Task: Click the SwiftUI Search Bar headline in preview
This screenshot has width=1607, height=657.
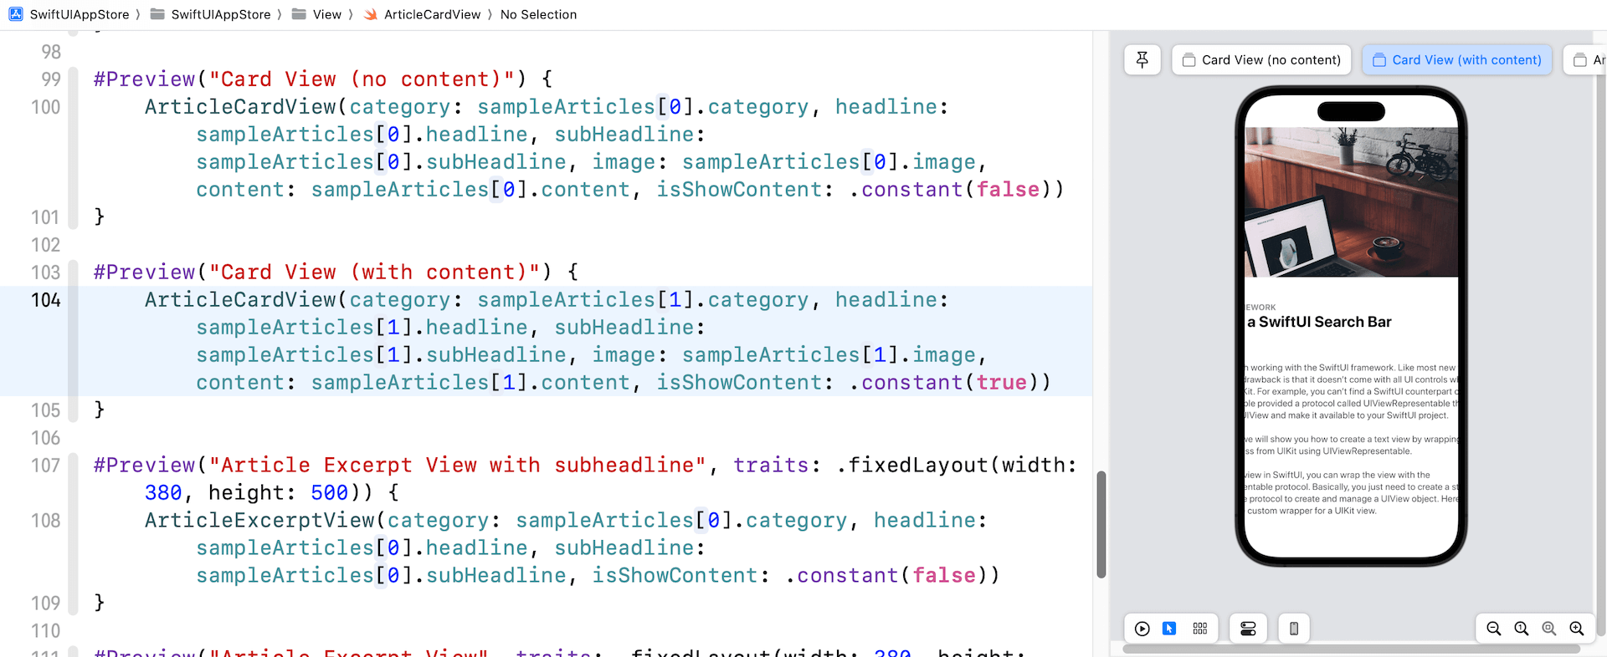Action: click(1319, 322)
